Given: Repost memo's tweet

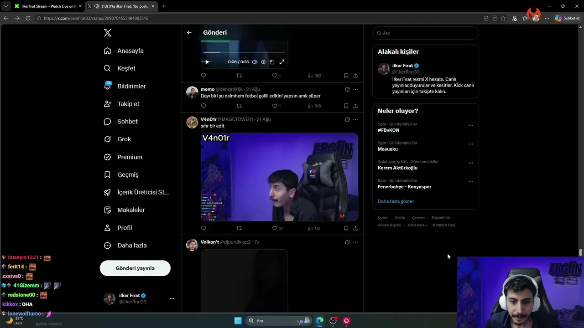Looking at the screenshot, I should 239,106.
